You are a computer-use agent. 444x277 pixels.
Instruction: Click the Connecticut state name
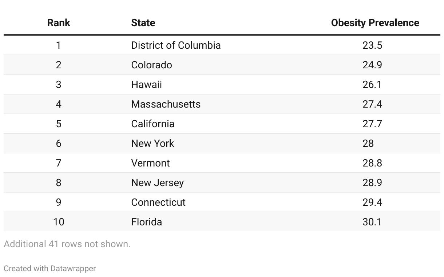158,202
